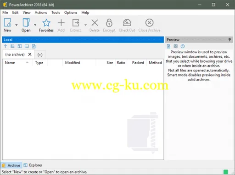Toggle the Preview panel pin icon
Viewport: 235px width, 175px height.
[x=229, y=40]
